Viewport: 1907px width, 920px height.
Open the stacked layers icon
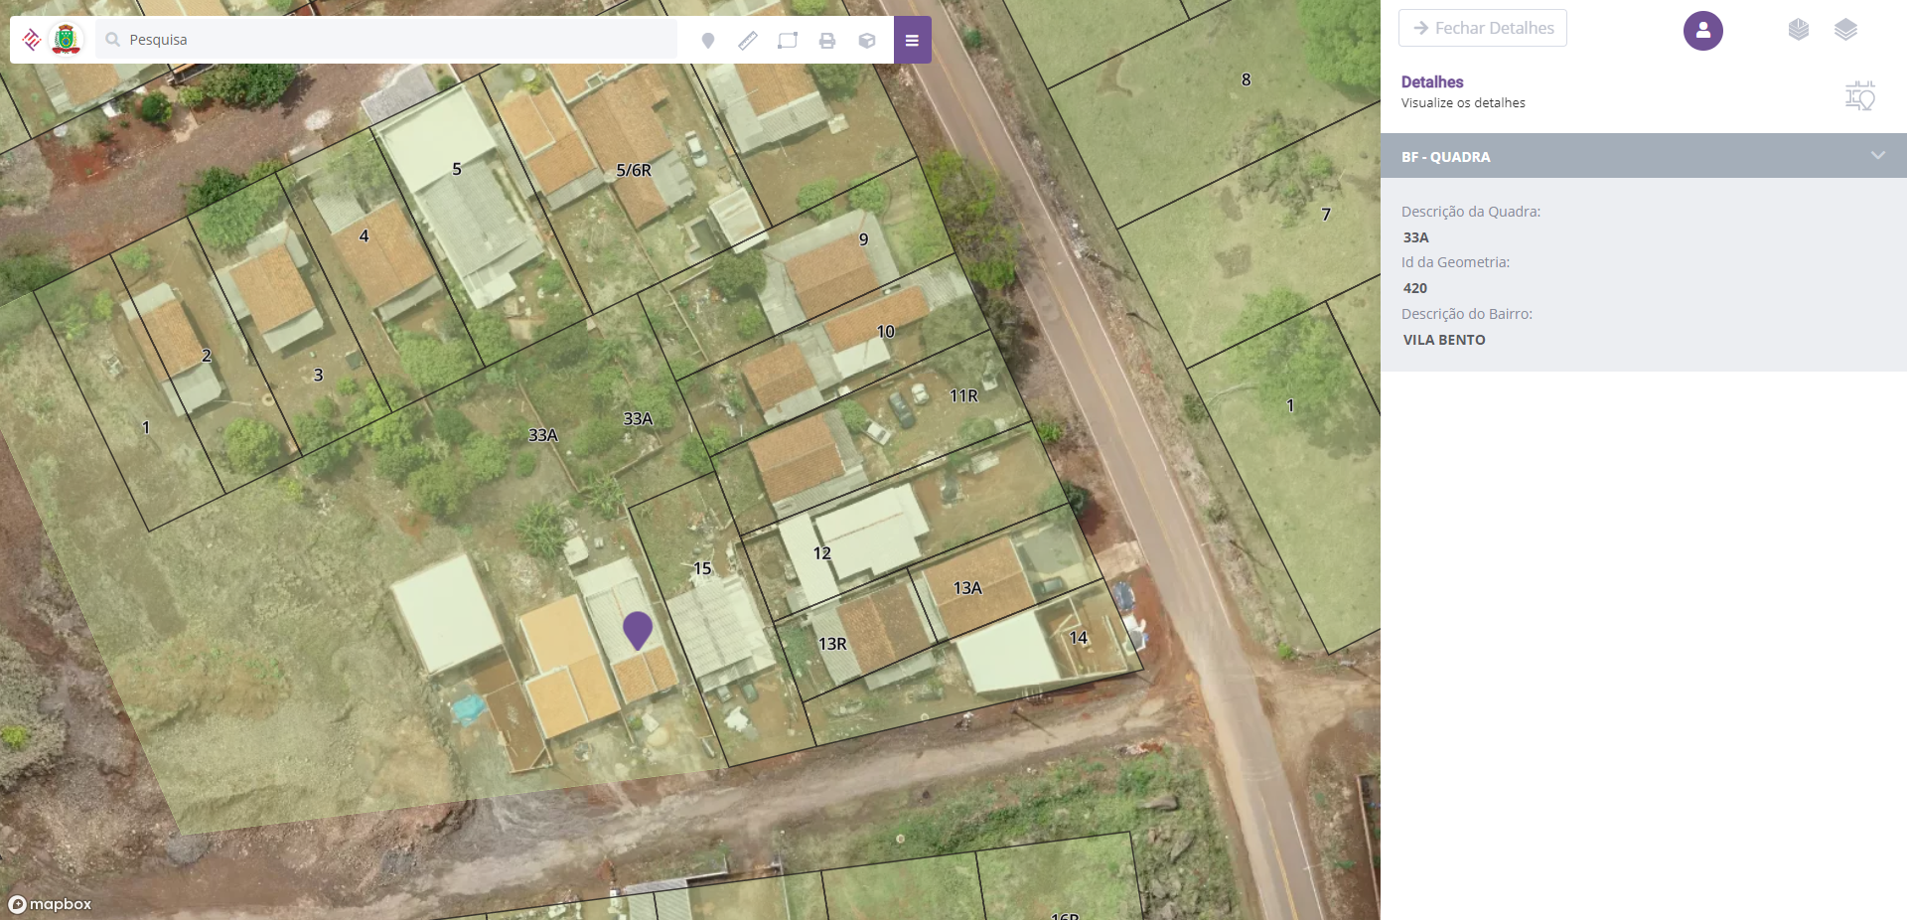(x=1845, y=30)
